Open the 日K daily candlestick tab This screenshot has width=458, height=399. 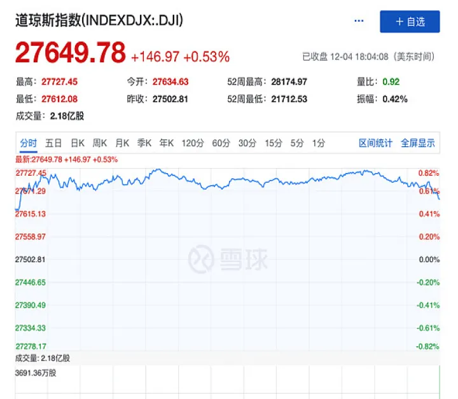[x=78, y=143]
